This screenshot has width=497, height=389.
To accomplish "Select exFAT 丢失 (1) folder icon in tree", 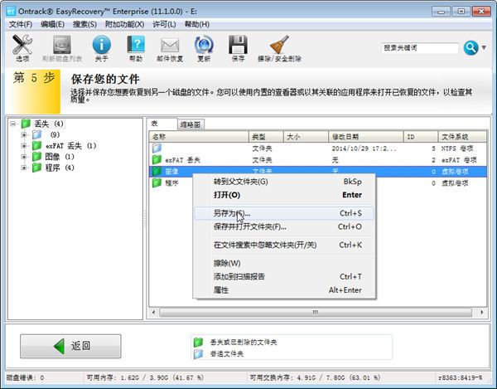I will [36, 146].
